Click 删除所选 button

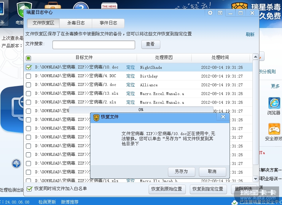point(244,189)
